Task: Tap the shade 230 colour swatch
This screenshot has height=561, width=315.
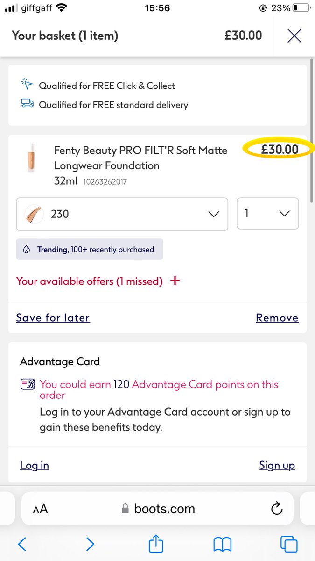Action: (x=34, y=214)
